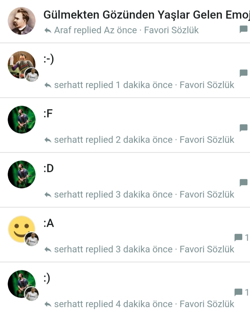Open the ":-)" thread title
Image resolution: width=250 pixels, height=314 pixels.
pos(48,59)
